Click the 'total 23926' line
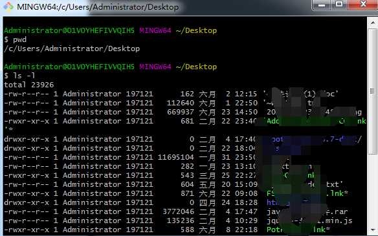378x236 pixels. click(29, 85)
